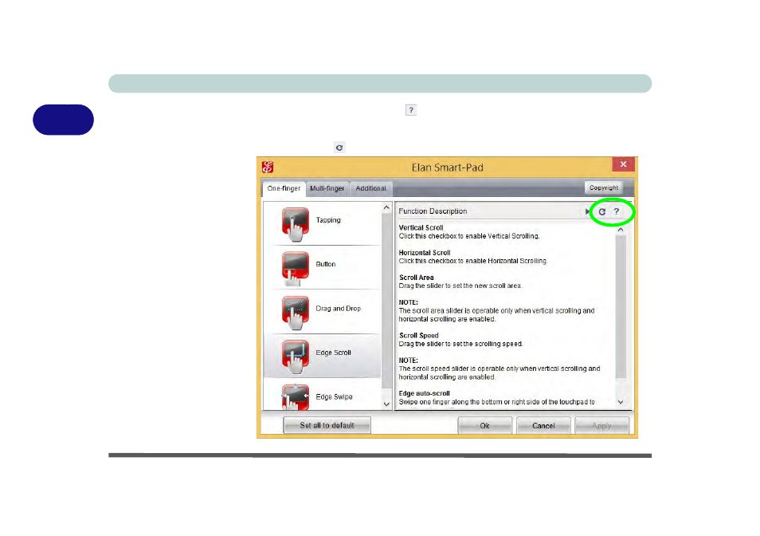Click the Cancel button
The width and height of the screenshot is (760, 536).
click(543, 425)
